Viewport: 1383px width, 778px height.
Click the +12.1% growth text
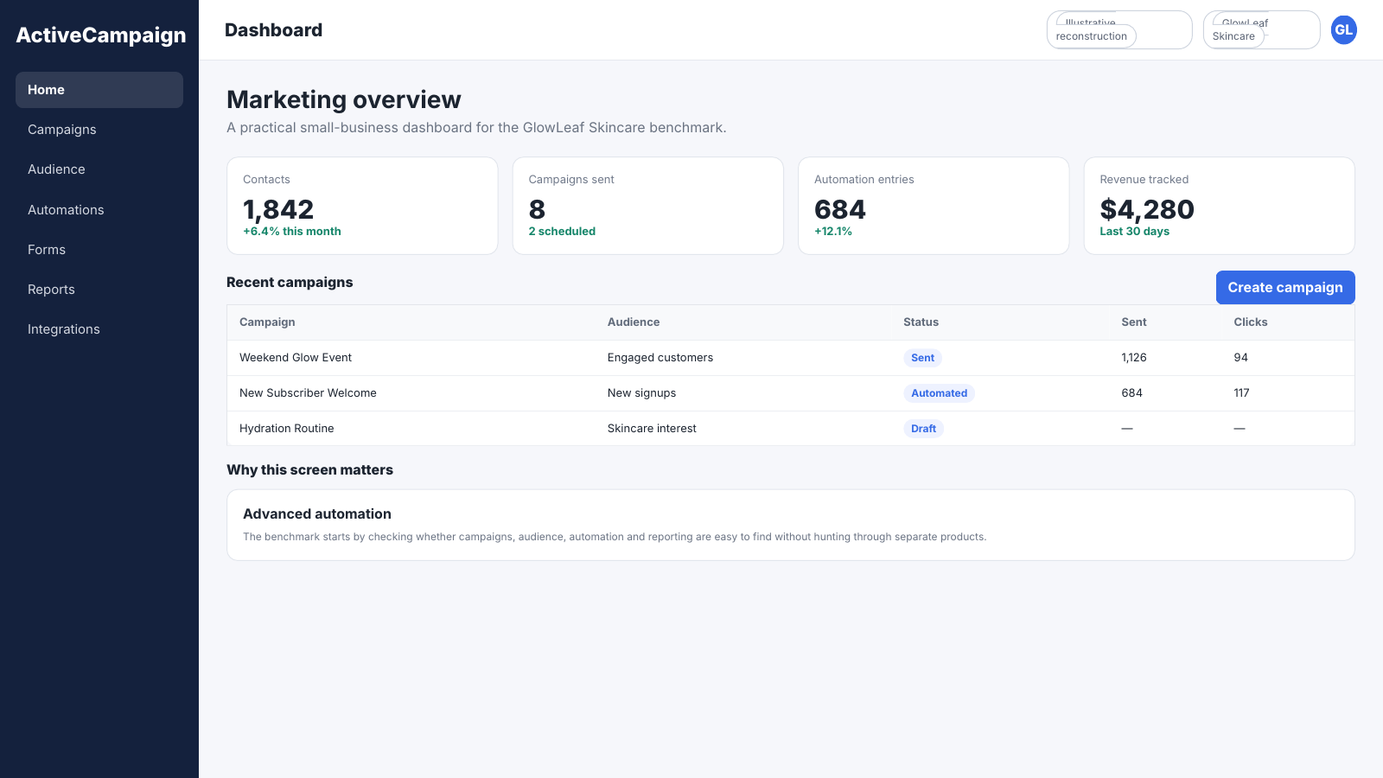tap(833, 232)
